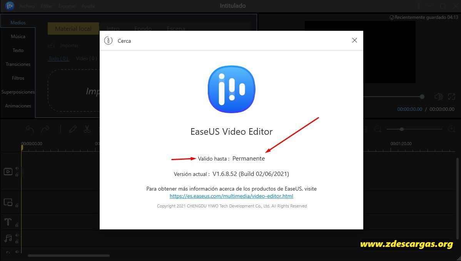Click the video track icon
Screen dimensions: 461x261
[x=8, y=172]
